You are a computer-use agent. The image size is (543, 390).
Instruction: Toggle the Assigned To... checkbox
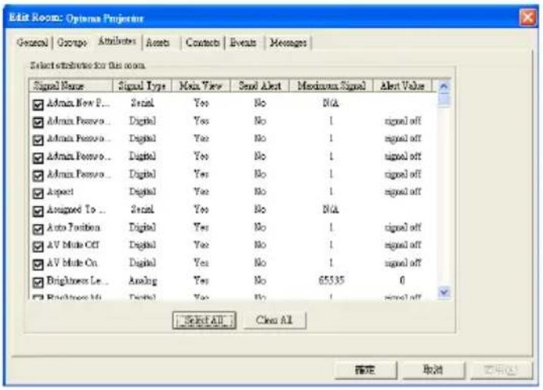(38, 211)
